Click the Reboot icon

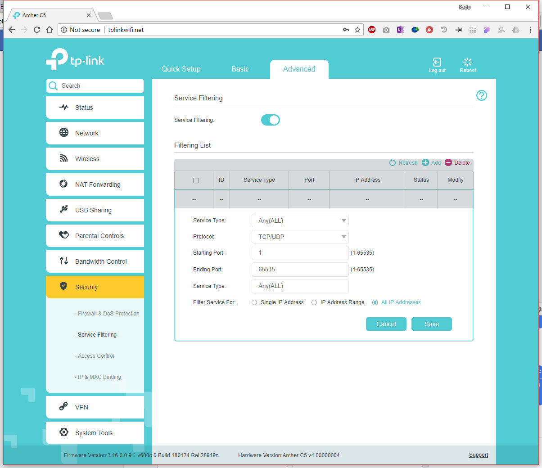coord(468,62)
